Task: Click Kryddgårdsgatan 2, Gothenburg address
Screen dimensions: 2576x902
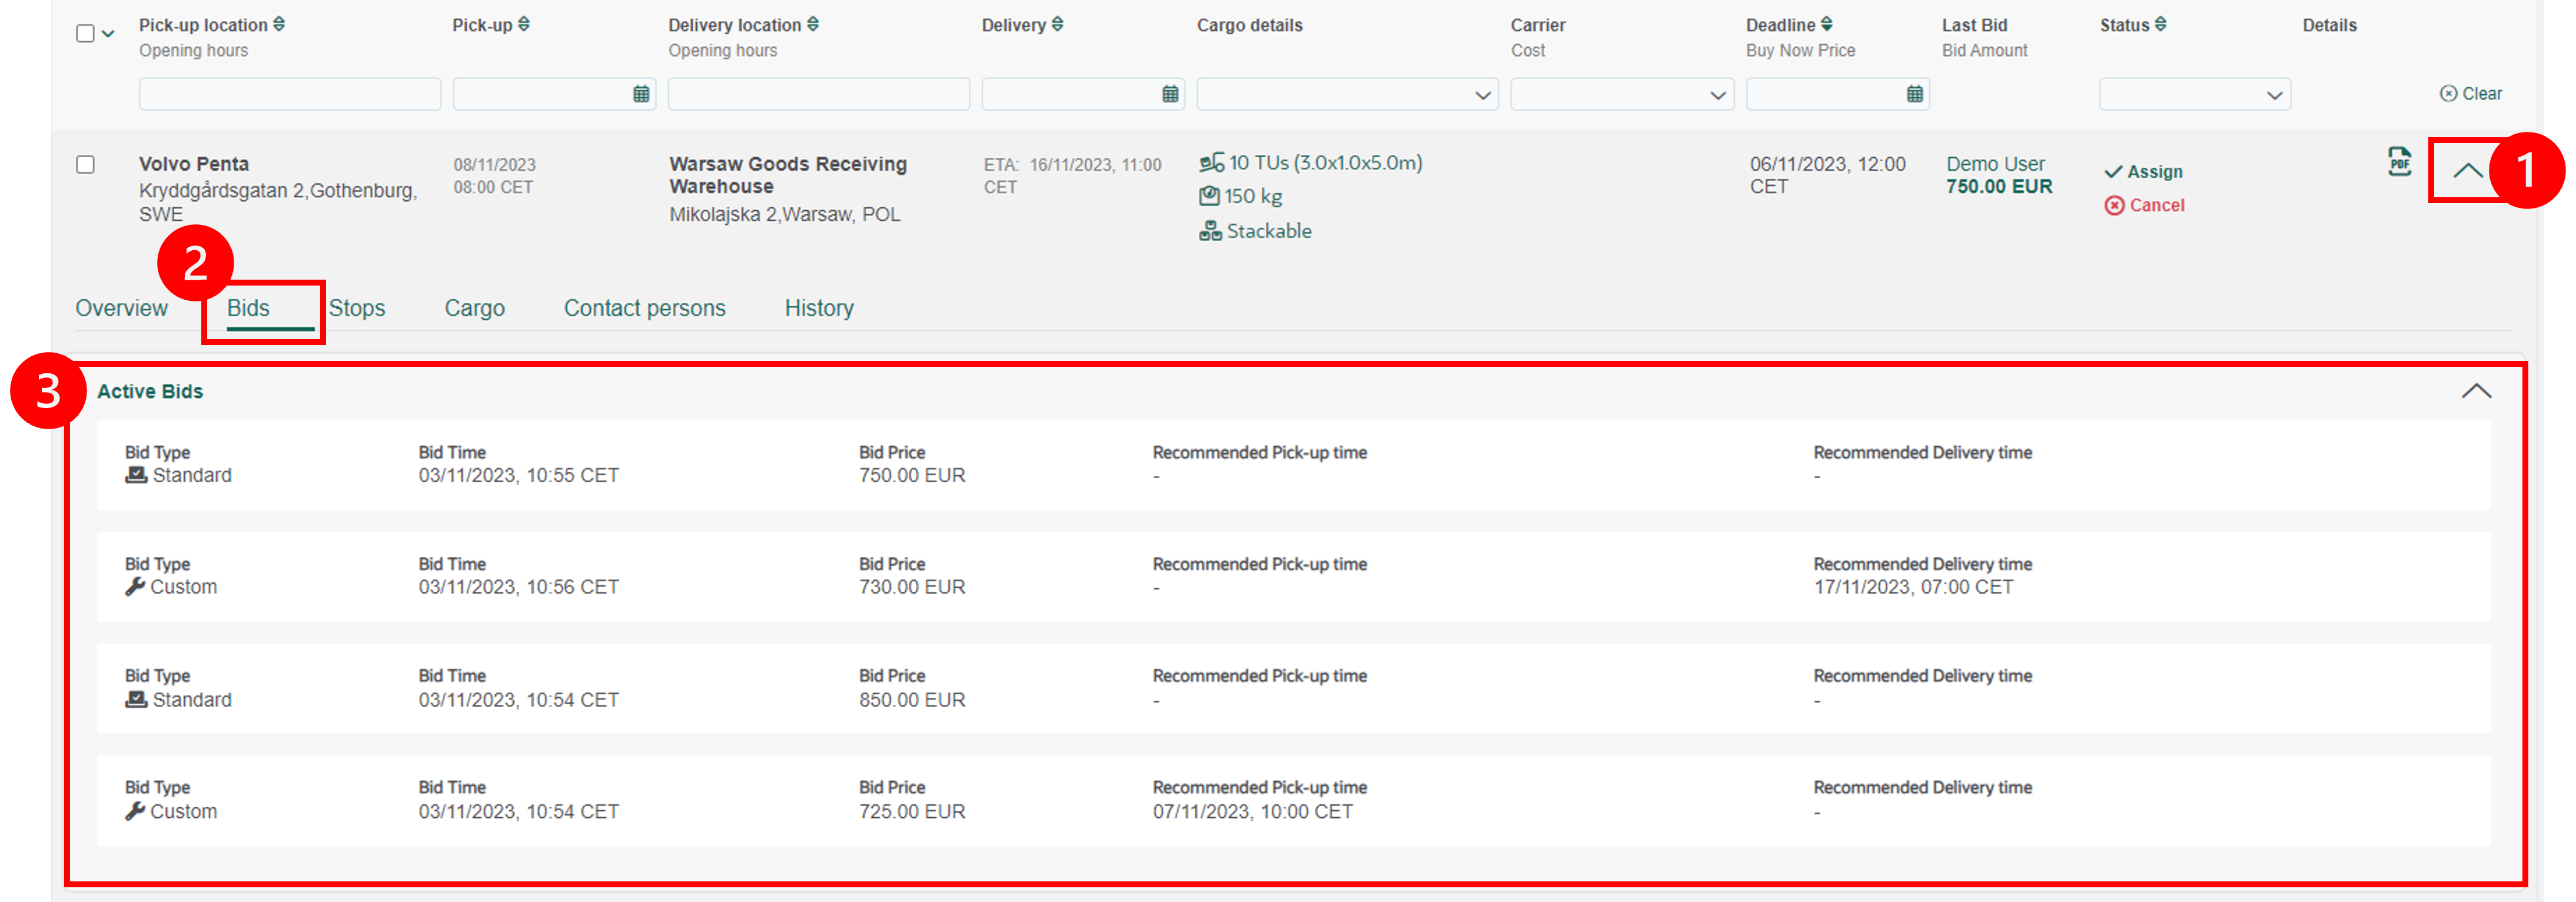Action: [278, 202]
